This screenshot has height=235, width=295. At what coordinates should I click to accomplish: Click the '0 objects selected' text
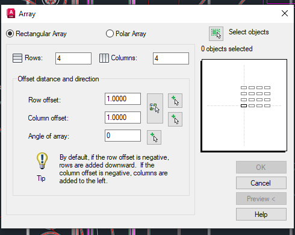(227, 49)
